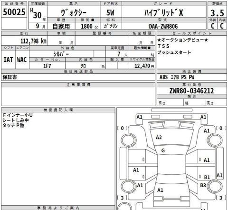Select the G mark on the windshield
Image resolution: width=228 pixels, height=210 pixels.
pyautogui.click(x=163, y=150)
